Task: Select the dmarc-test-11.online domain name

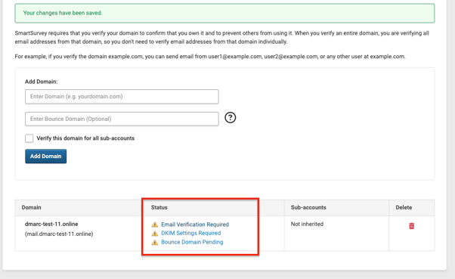Action: click(x=51, y=224)
